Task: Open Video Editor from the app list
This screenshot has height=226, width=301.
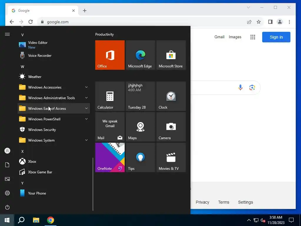Action: 54,45
